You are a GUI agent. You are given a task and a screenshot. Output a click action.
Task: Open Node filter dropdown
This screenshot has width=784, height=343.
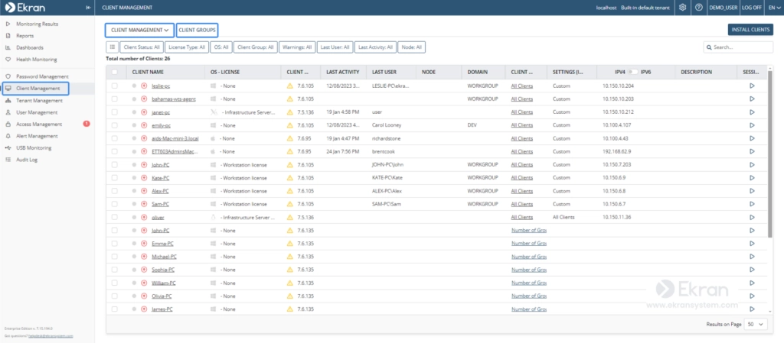click(x=412, y=47)
